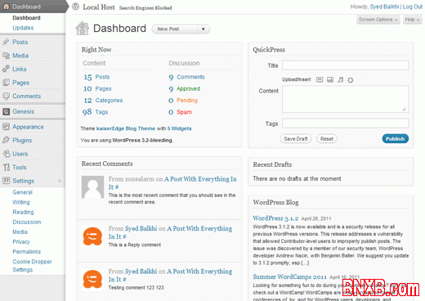
Task: Open the Users menu
Action: (20, 154)
